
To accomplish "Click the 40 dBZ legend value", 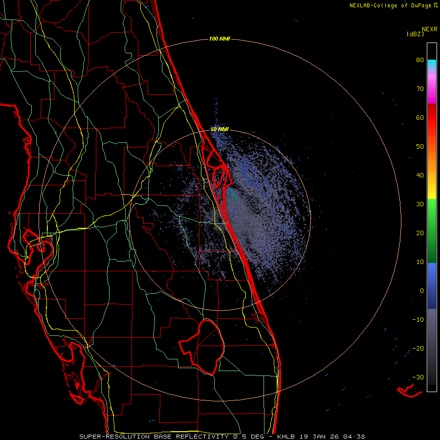I will (x=420, y=176).
